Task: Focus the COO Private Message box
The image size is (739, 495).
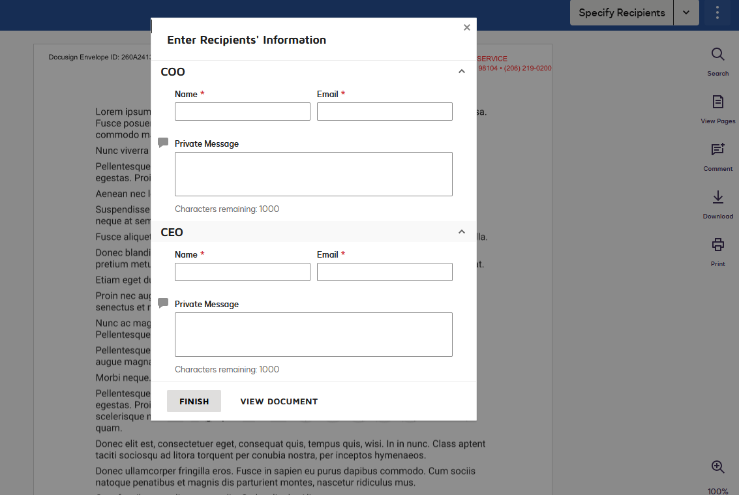Action: 314,174
